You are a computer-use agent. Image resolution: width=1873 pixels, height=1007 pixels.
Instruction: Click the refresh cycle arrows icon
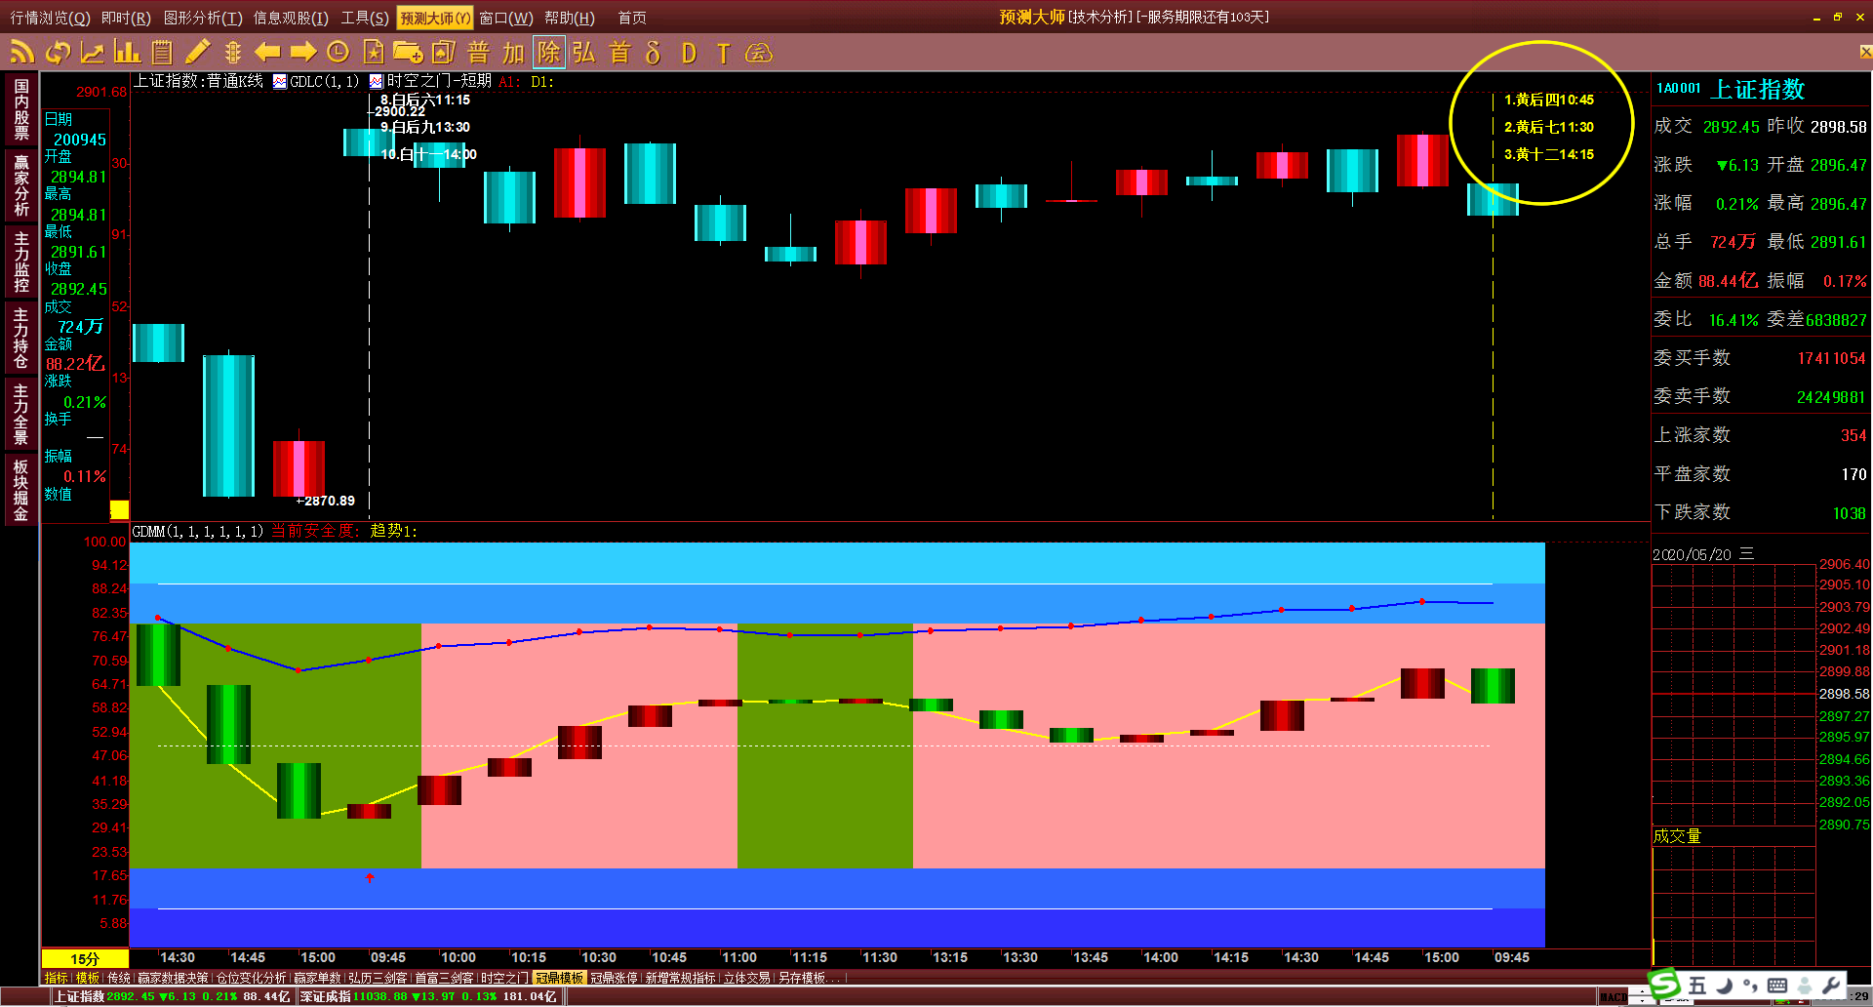coord(58,52)
